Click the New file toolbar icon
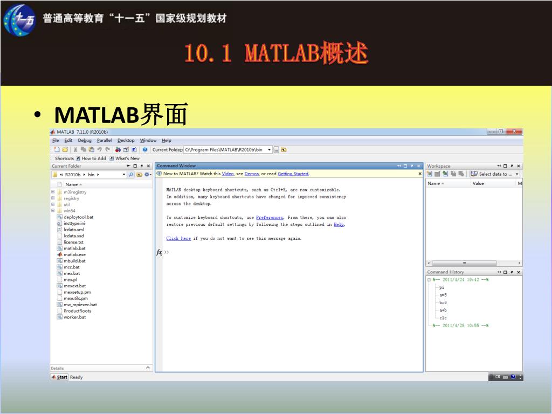This screenshot has height=414, width=552. tap(57, 150)
